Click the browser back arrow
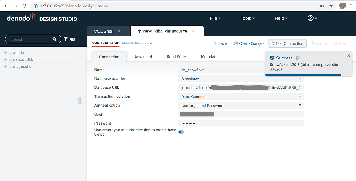Screen dimensions: 356x181 coord(6,6)
